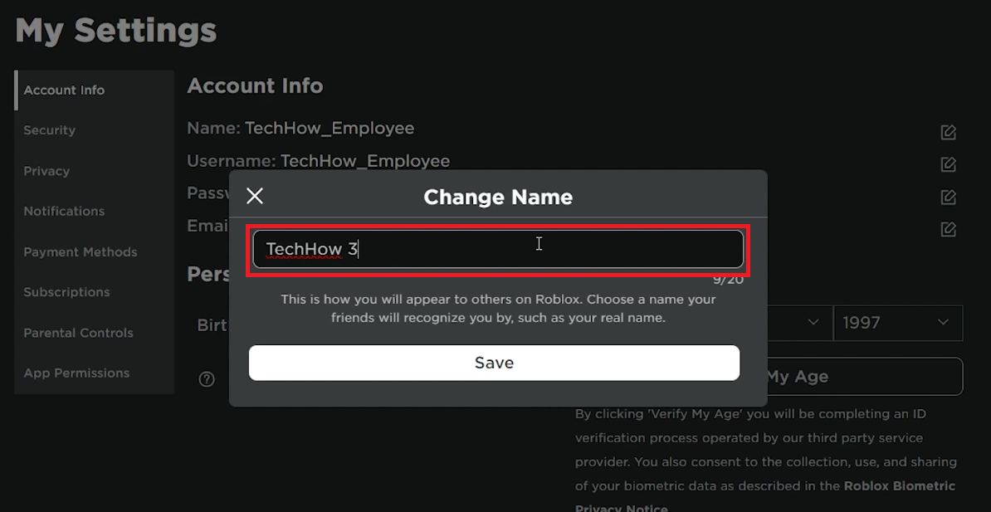Open Payment Methods settings
Image resolution: width=991 pixels, height=512 pixels.
(x=80, y=251)
